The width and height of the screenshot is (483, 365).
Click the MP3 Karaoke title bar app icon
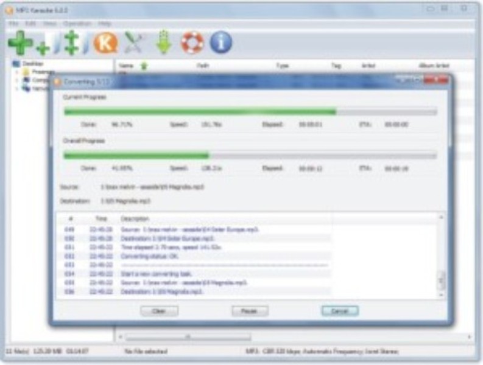9,10
